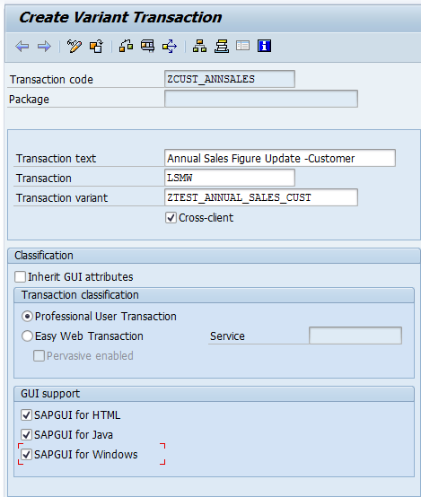The height and width of the screenshot is (497, 421).
Task: Click the Forward arrow icon
Action: tap(44, 47)
